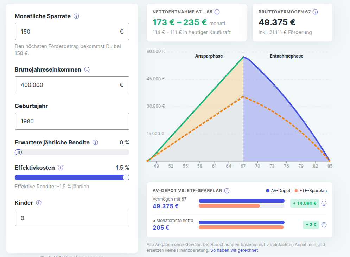
Task: Click the Monatliche Sparrate input field
Action: [x=72, y=32]
